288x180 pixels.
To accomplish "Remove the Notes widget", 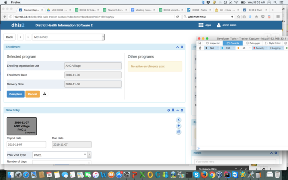I will point(276,153).
